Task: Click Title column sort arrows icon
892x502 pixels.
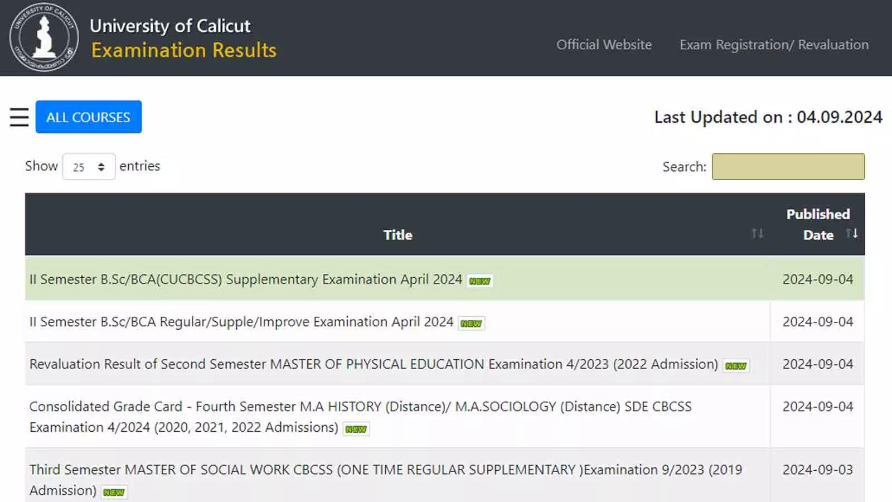Action: click(757, 234)
